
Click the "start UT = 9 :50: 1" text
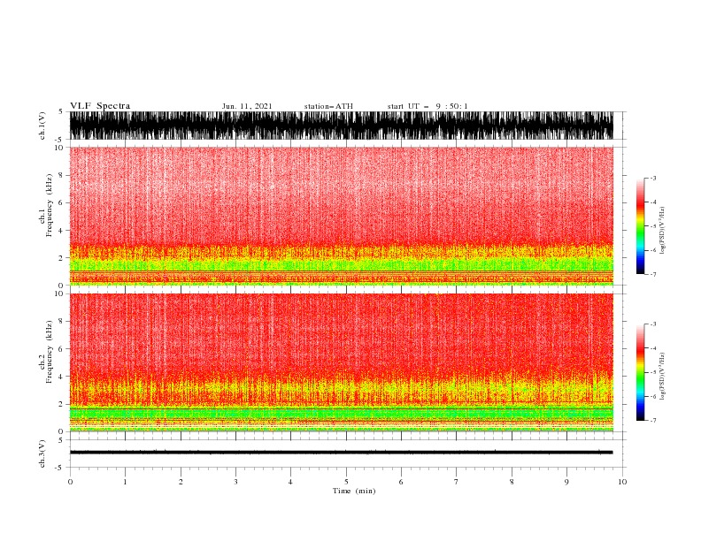click(x=428, y=106)
